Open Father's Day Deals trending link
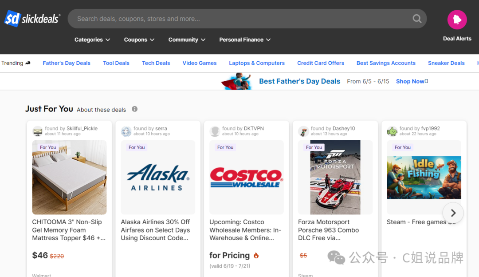The height and width of the screenshot is (277, 479). click(x=67, y=63)
